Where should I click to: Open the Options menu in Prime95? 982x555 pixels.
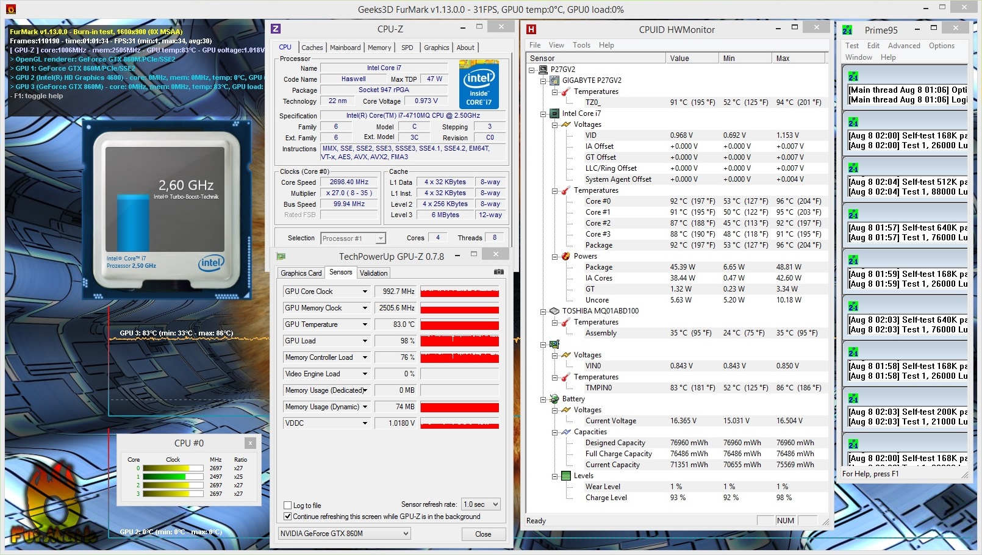pyautogui.click(x=942, y=46)
